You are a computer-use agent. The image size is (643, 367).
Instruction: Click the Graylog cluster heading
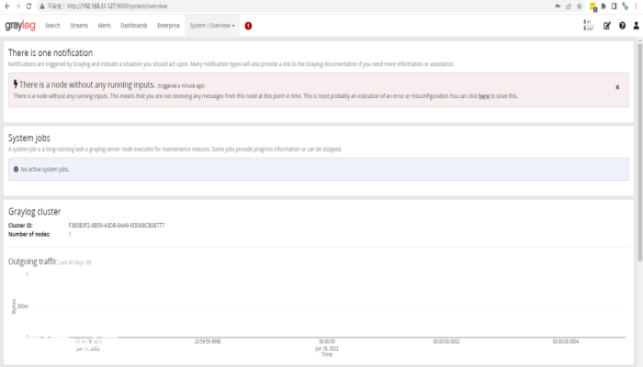pos(35,212)
